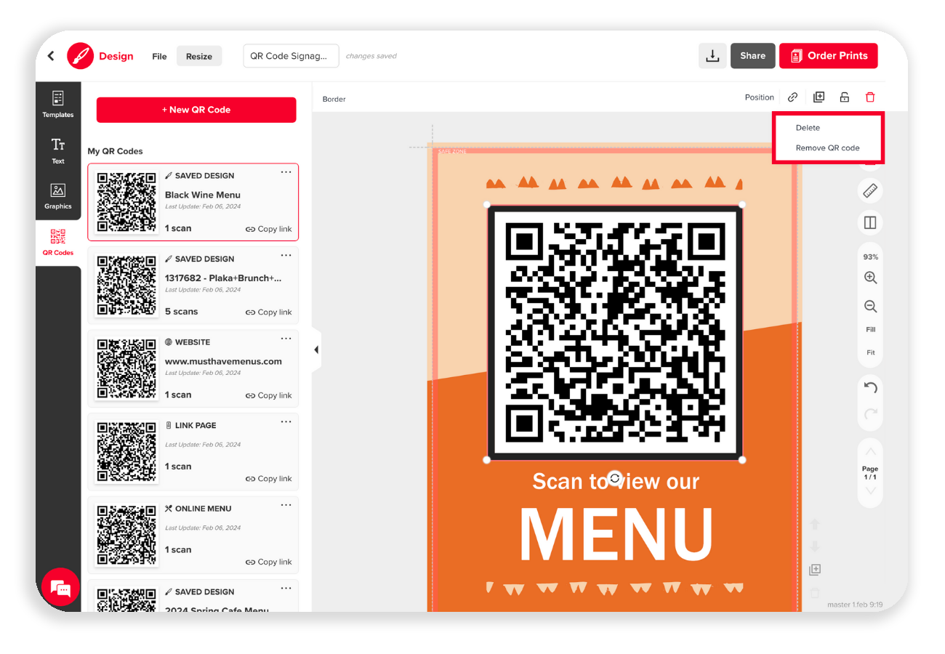Open the Templates panel

[58, 105]
